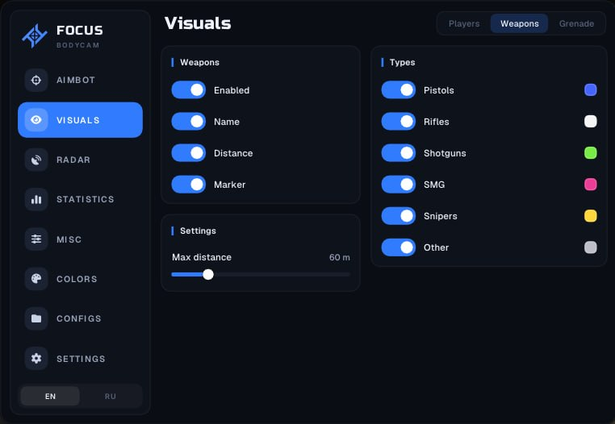
Task: Open the pink SMG color swatch
Action: coord(590,184)
